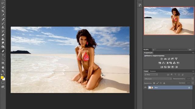Image resolution: width=195 pixels, height=109 pixels.
Task: Add Threshold adjustment icon
Action: click(x=169, y=67)
